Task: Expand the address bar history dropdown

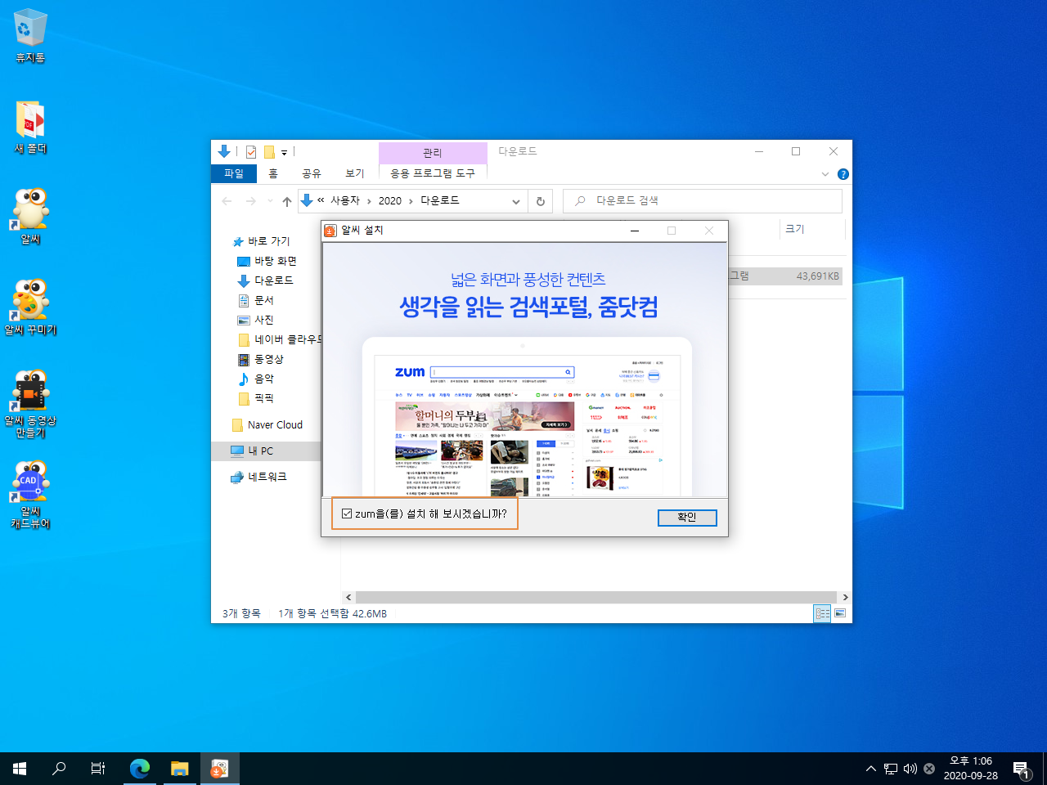Action: pyautogui.click(x=516, y=201)
